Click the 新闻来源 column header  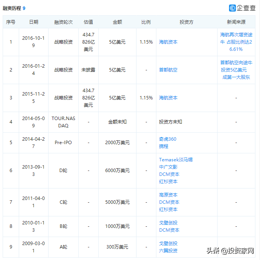(x=236, y=22)
